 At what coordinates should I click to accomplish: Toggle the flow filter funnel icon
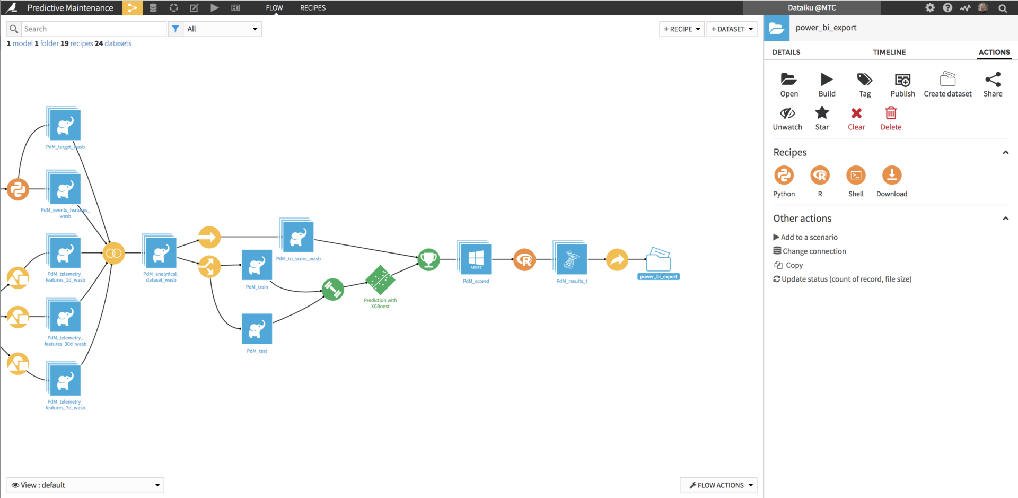pyautogui.click(x=175, y=29)
